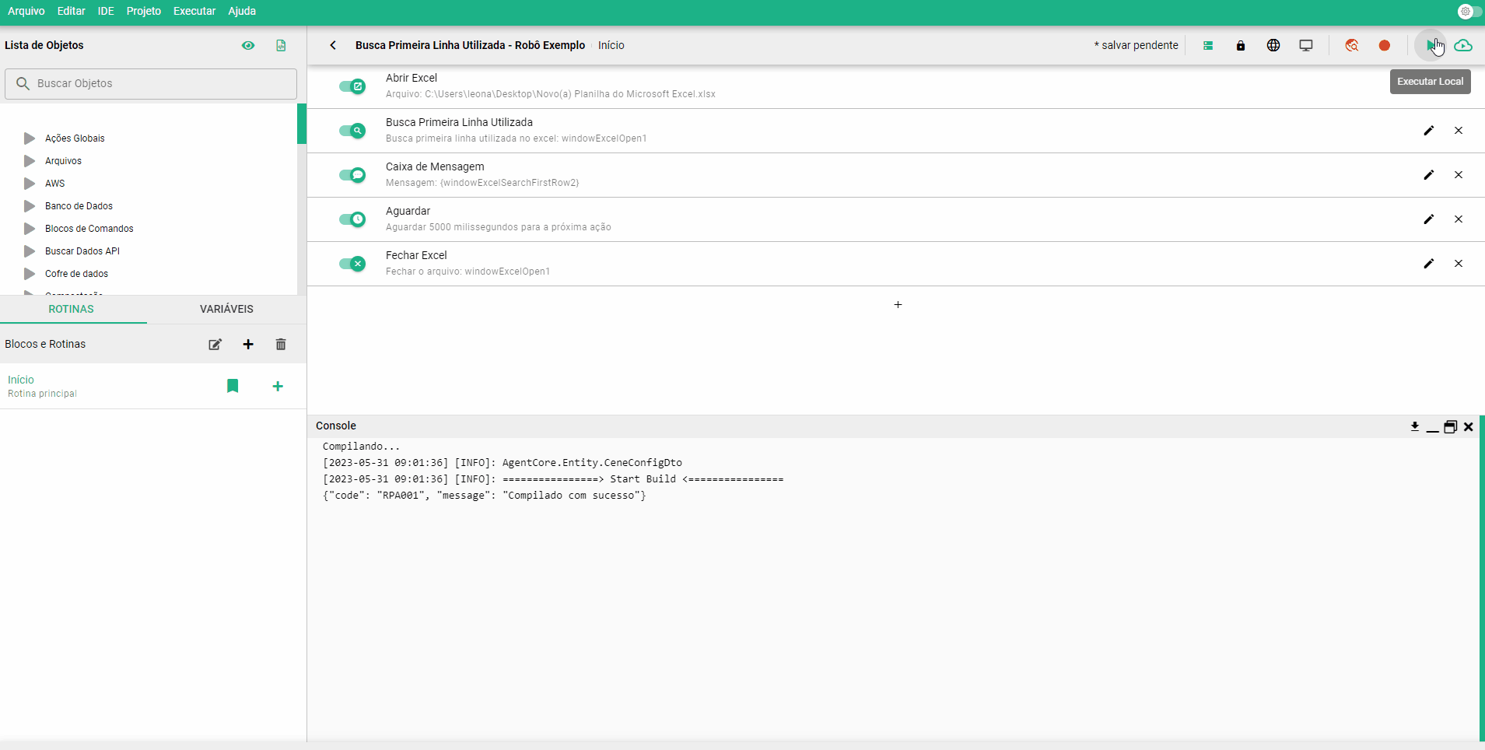The width and height of the screenshot is (1485, 750).
Task: Disable the Abrir Excel step toggle
Action: (x=352, y=86)
